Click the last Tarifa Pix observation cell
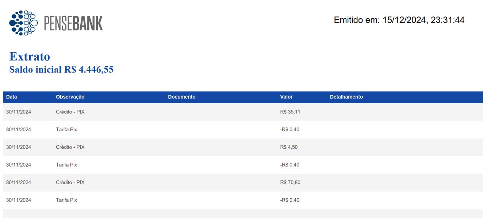This screenshot has width=487, height=218. click(x=66, y=200)
